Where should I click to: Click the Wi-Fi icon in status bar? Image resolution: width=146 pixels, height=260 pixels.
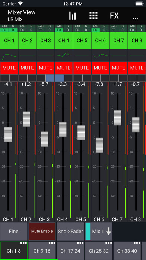[x=20, y=3]
